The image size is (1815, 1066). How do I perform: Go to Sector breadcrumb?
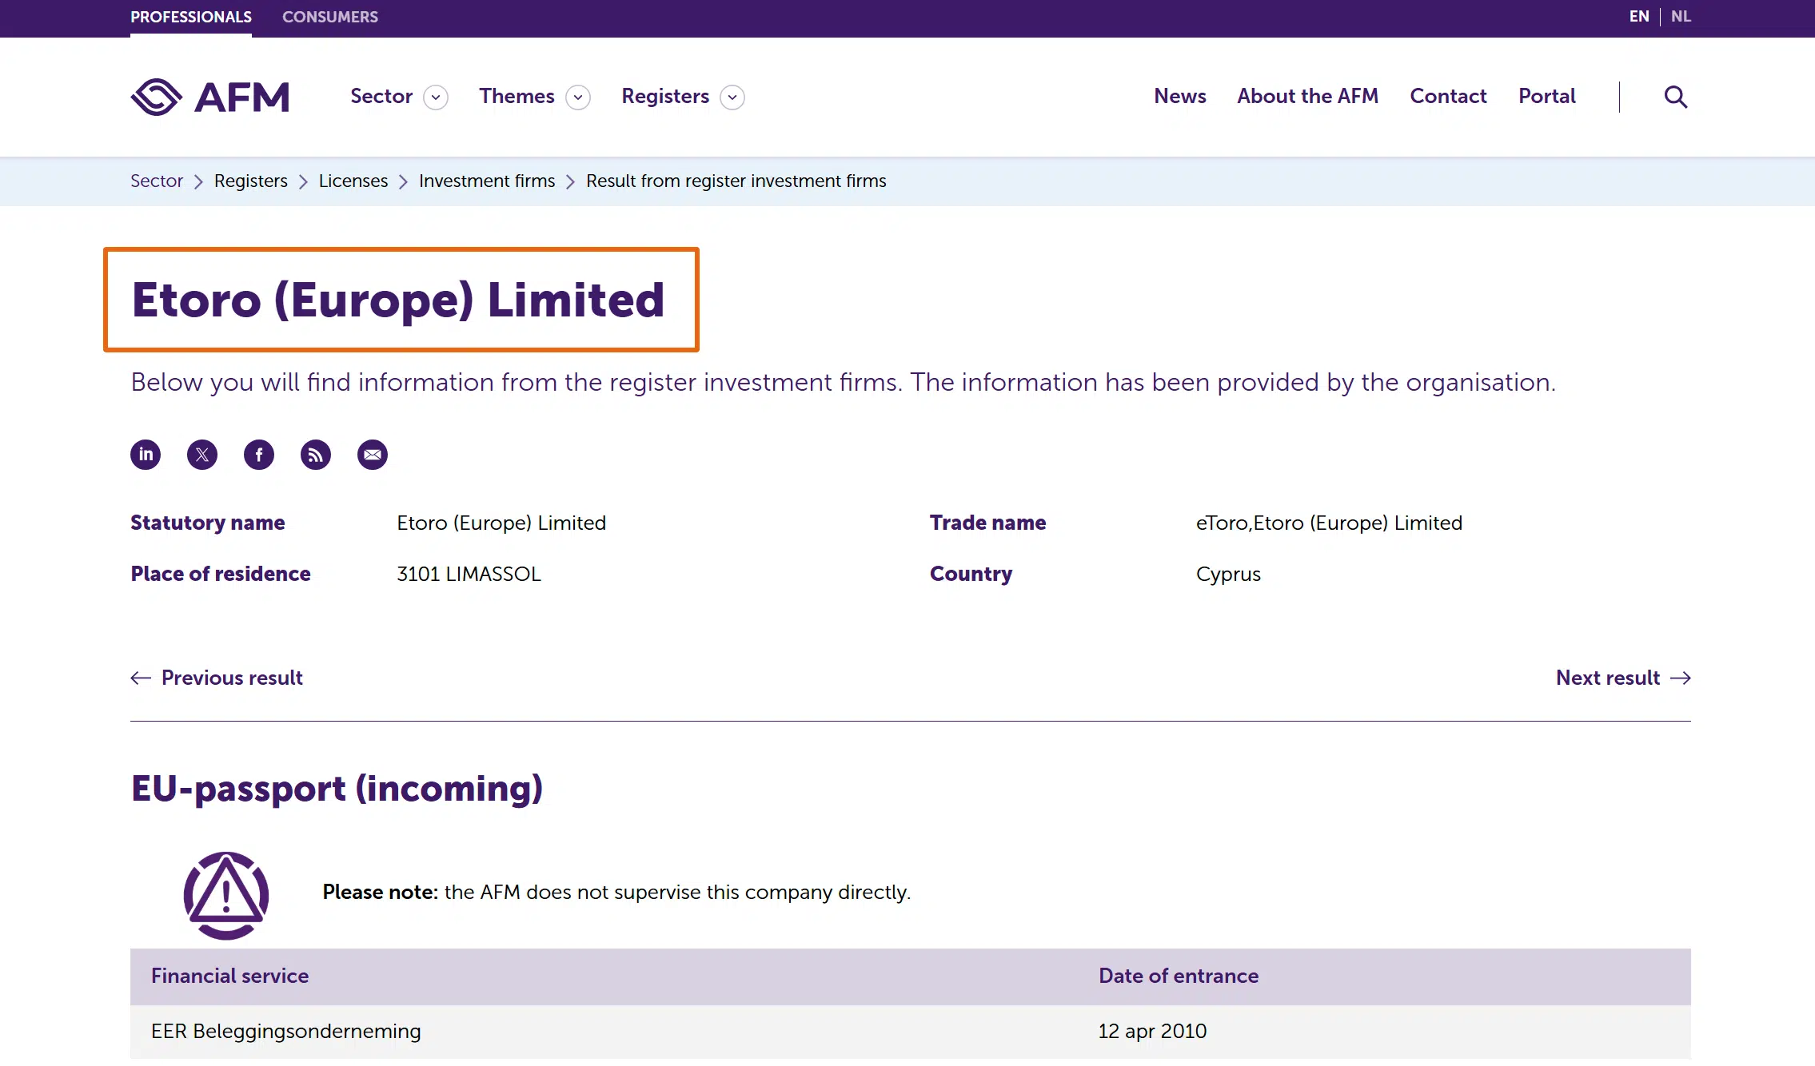pos(157,181)
